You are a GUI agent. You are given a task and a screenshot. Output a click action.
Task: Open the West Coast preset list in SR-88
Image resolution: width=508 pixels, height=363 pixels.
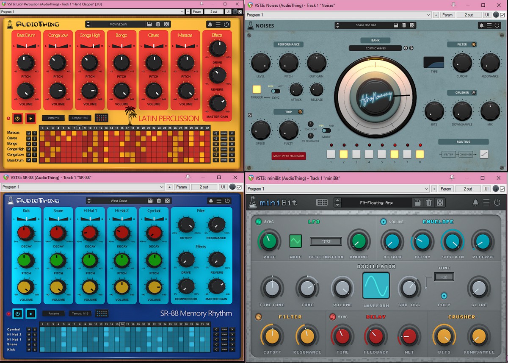tap(119, 201)
